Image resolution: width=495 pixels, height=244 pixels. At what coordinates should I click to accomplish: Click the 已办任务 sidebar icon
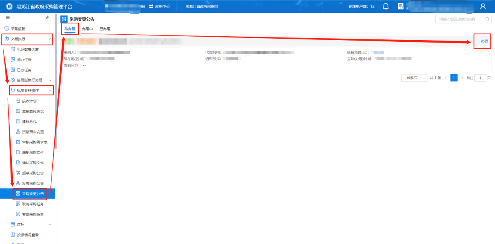[13, 70]
